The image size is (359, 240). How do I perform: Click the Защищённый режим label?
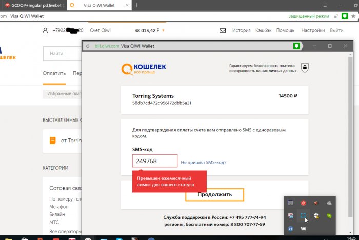pos(309,16)
